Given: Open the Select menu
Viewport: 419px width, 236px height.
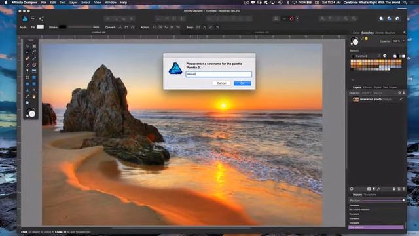Looking at the screenshot, I should tap(86, 3).
